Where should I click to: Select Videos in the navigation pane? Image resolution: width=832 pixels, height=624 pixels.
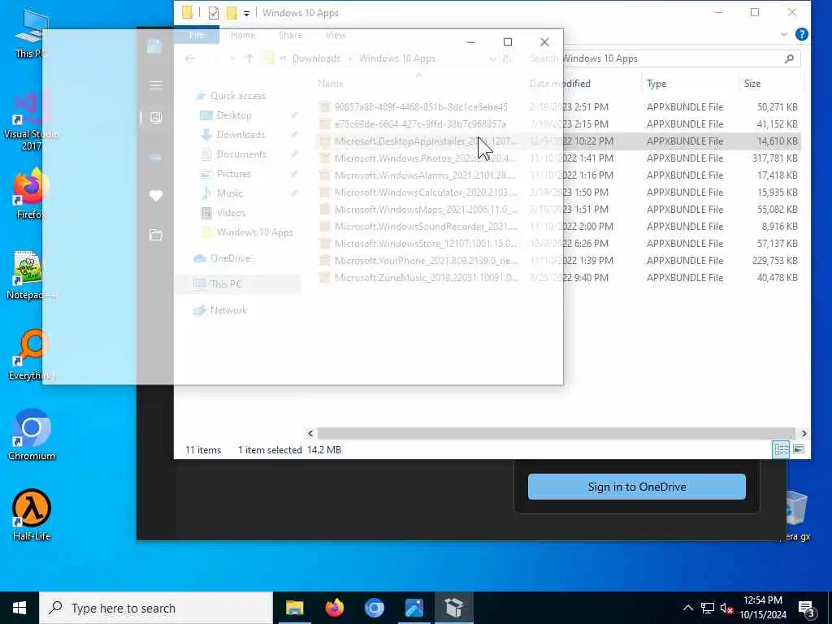pos(231,213)
